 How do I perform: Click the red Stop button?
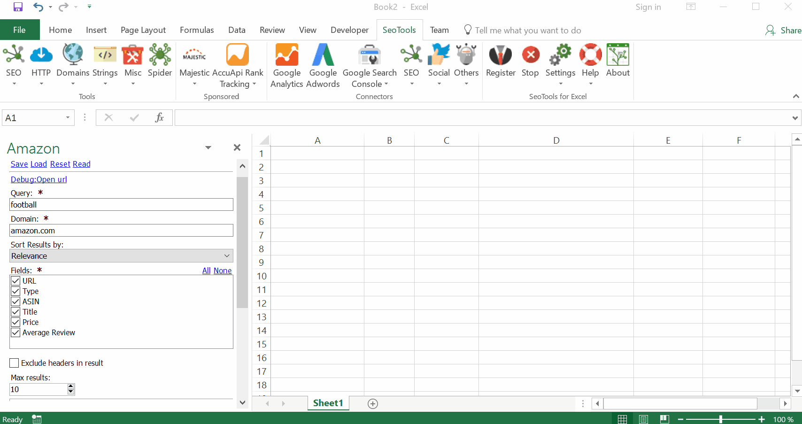(531, 55)
